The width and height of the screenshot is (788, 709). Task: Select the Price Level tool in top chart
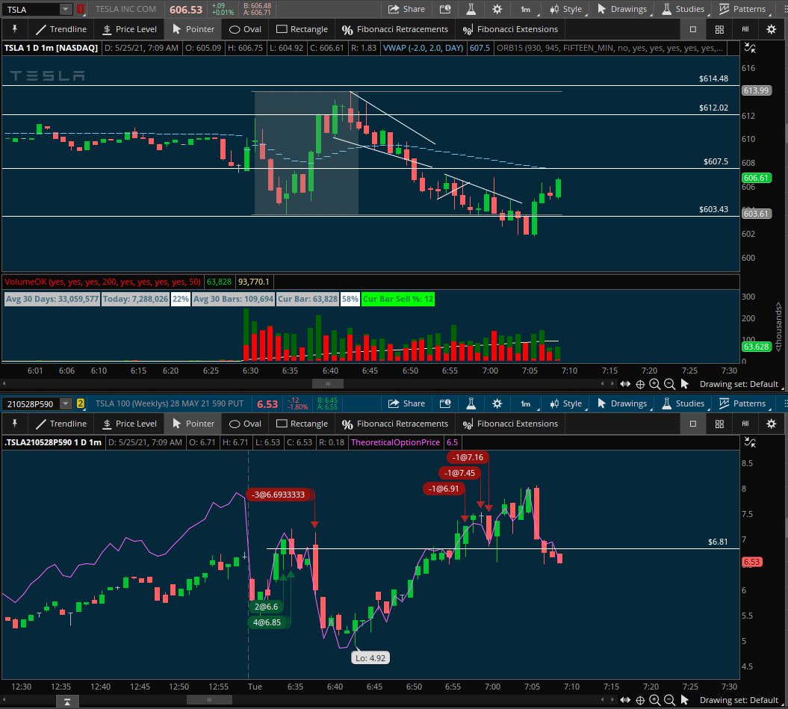[x=130, y=29]
